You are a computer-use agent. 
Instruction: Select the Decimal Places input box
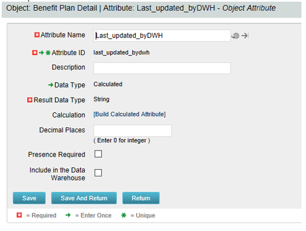click(x=133, y=131)
